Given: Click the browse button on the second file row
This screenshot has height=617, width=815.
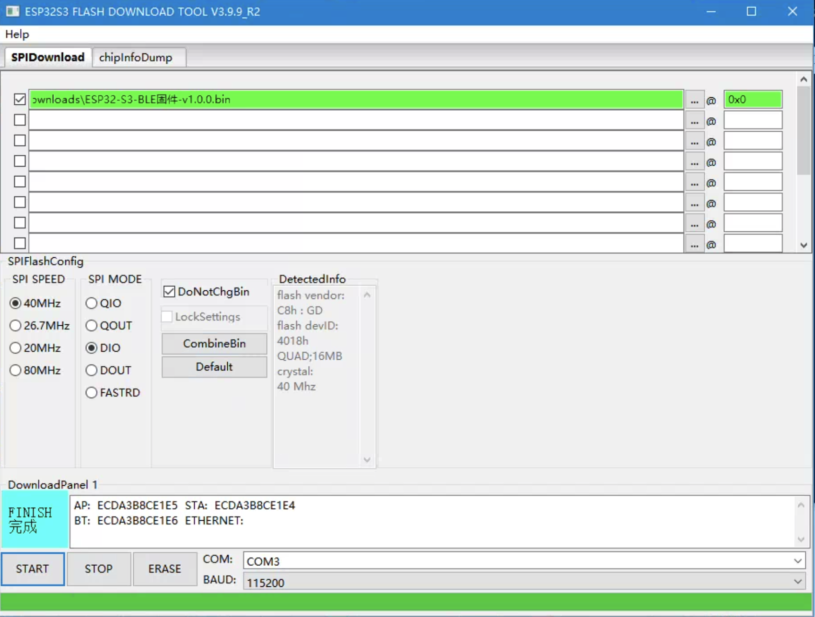Looking at the screenshot, I should 694,120.
